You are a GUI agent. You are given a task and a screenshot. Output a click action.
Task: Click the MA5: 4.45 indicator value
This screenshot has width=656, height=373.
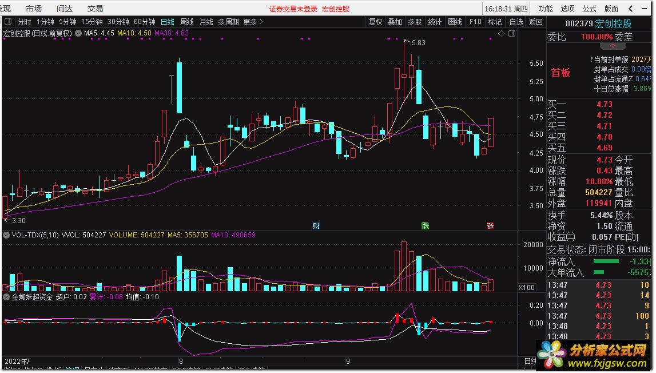pos(99,33)
